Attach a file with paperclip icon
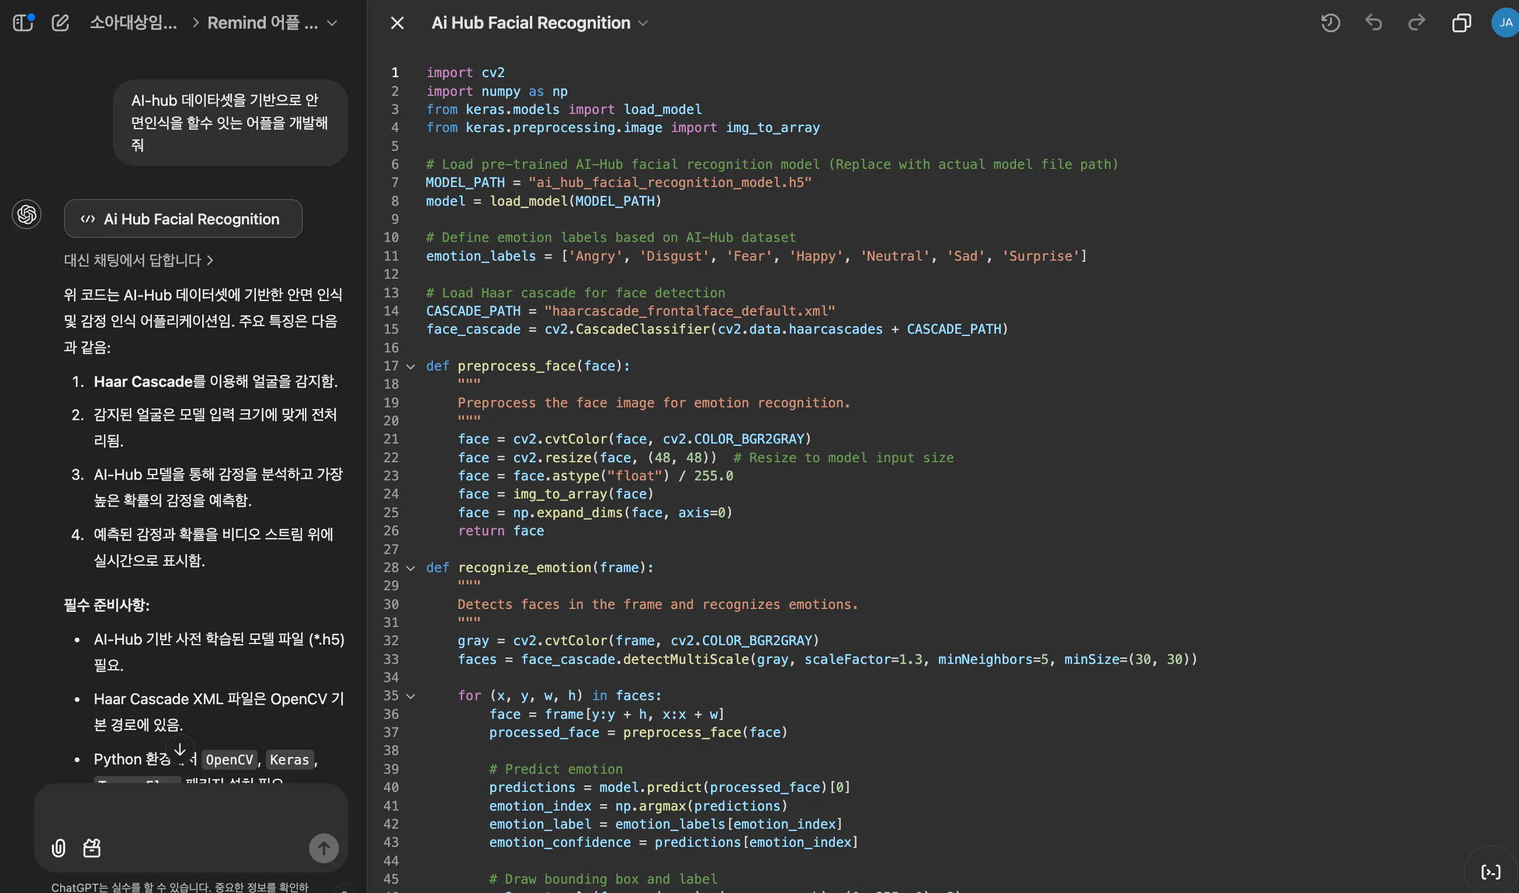Screen dimensions: 1519x893 point(58,849)
